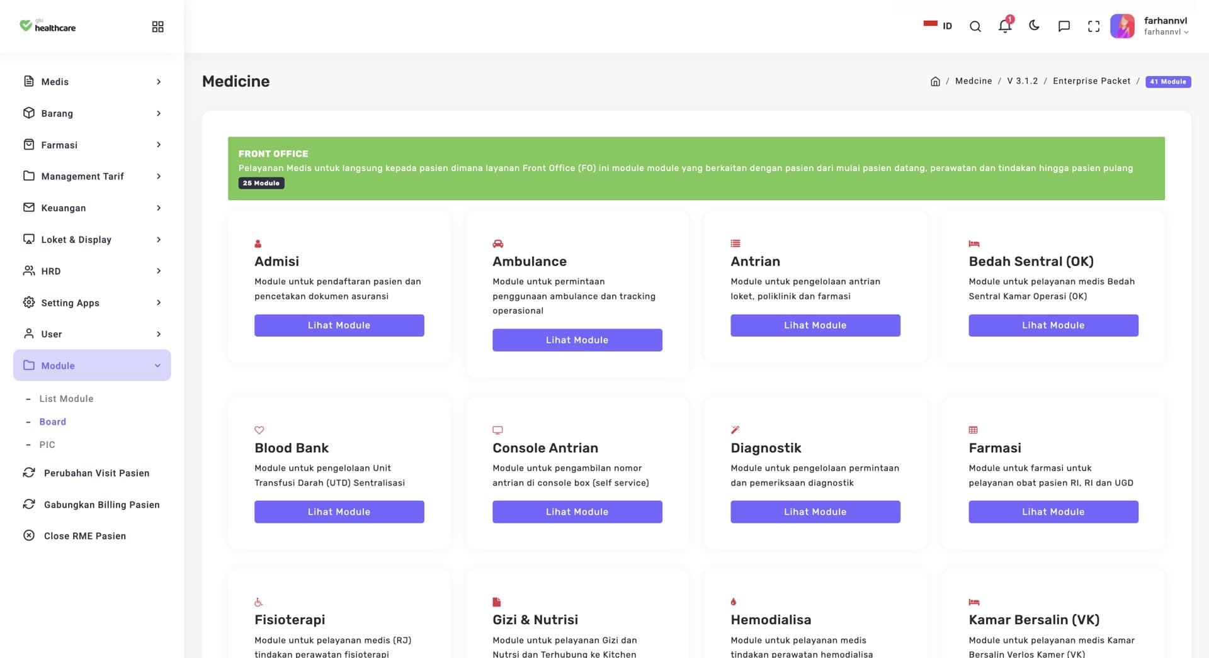Click Lihat Module for Ambulance

(577, 340)
